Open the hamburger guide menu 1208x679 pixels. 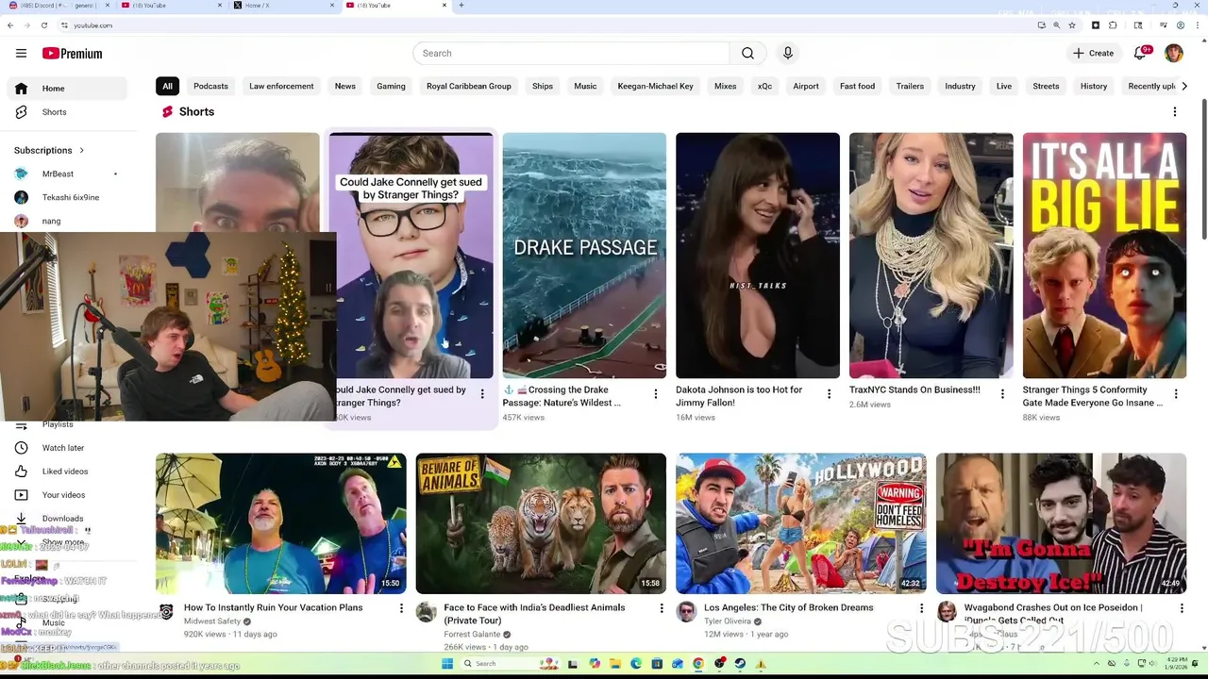coord(21,54)
